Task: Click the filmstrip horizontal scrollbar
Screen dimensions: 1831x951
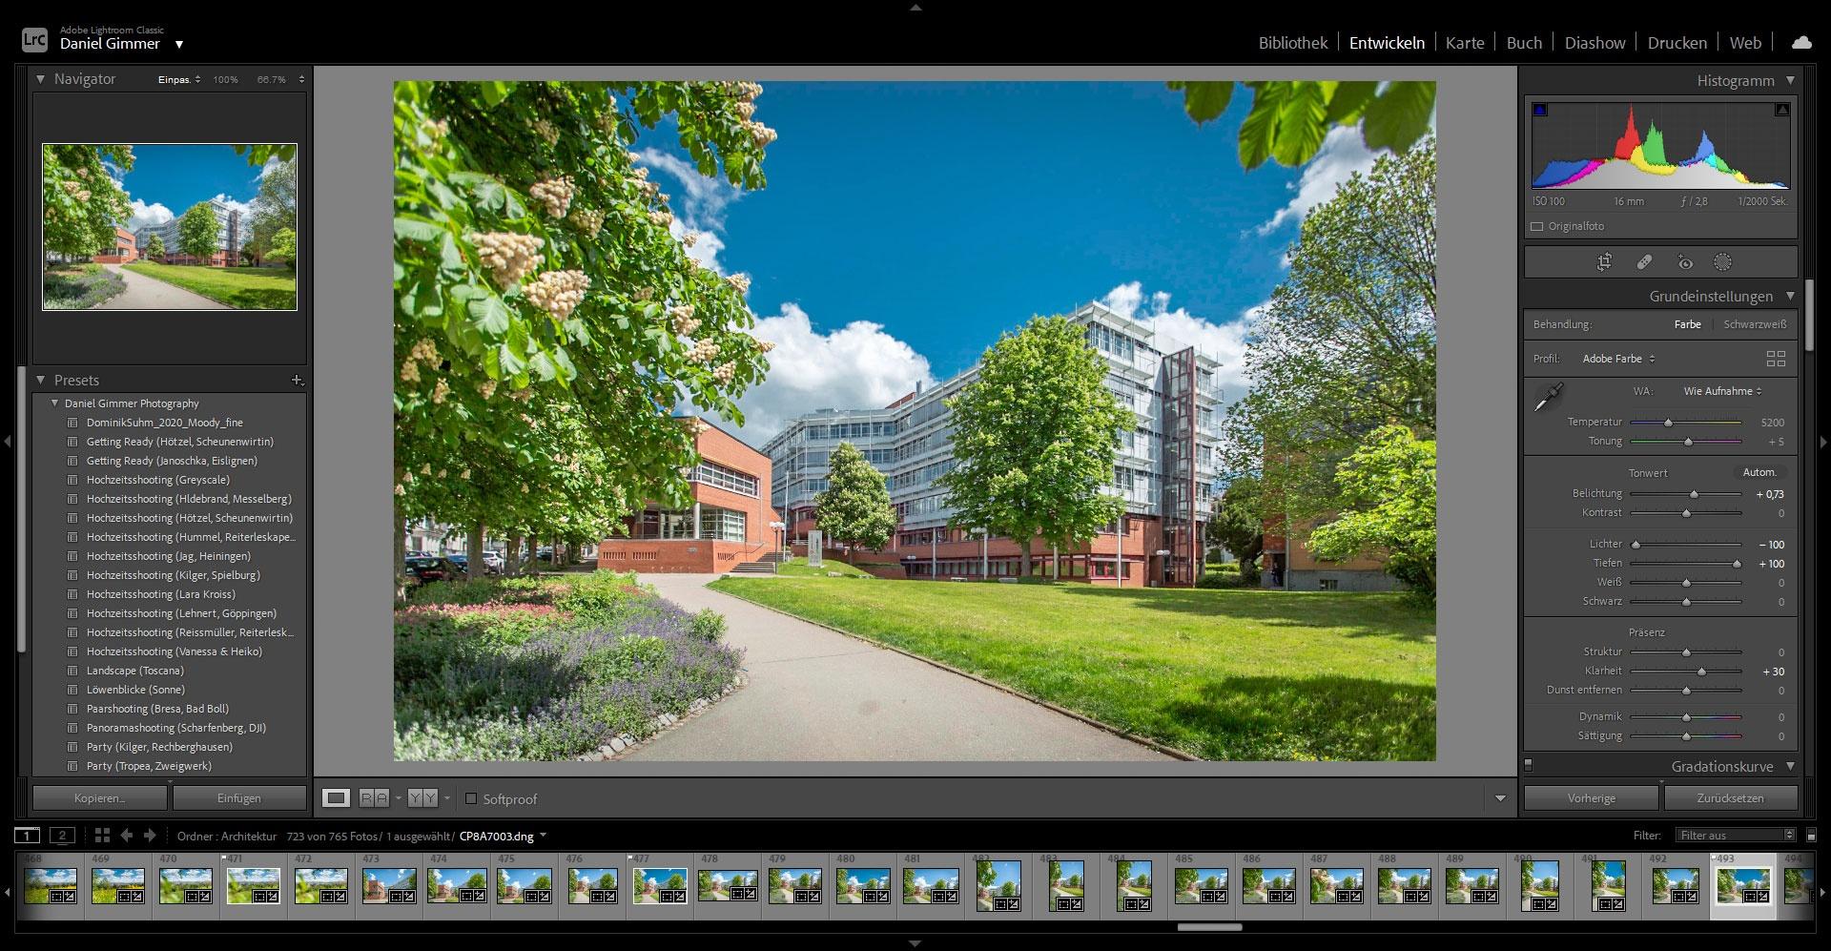Action: tap(1209, 927)
